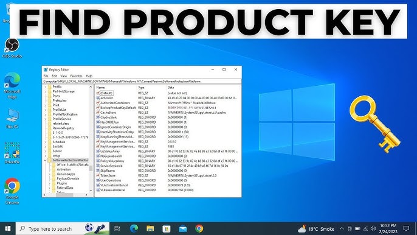Click the Type here to search box
417x235 pixels.
(x=63, y=228)
